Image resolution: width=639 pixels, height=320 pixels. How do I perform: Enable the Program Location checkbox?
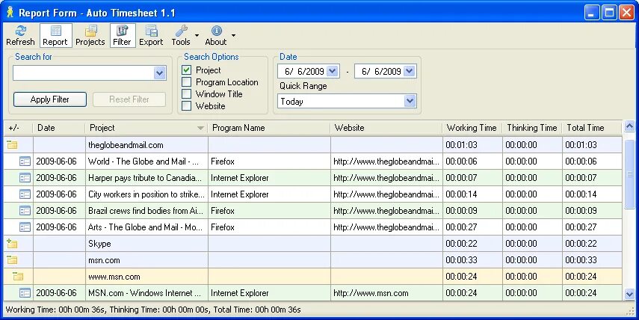point(186,82)
